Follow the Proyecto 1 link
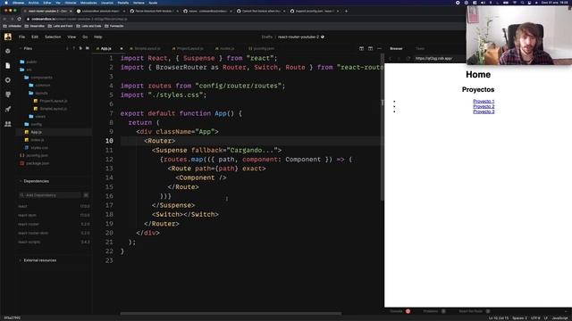The height and width of the screenshot is (321, 572). point(484,101)
